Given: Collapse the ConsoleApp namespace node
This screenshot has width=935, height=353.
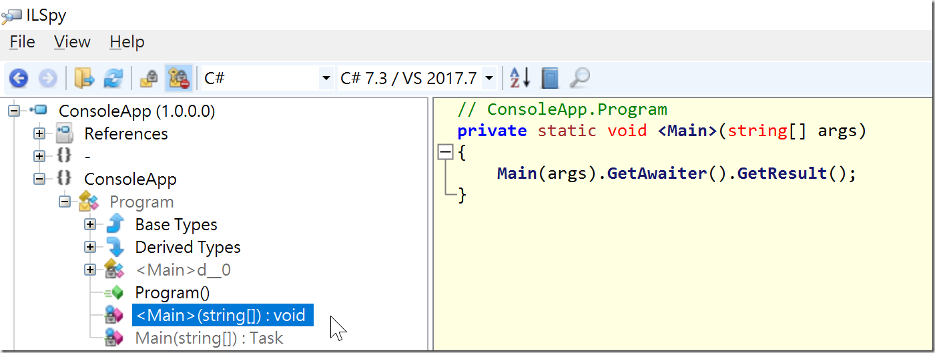Looking at the screenshot, I should click(39, 179).
